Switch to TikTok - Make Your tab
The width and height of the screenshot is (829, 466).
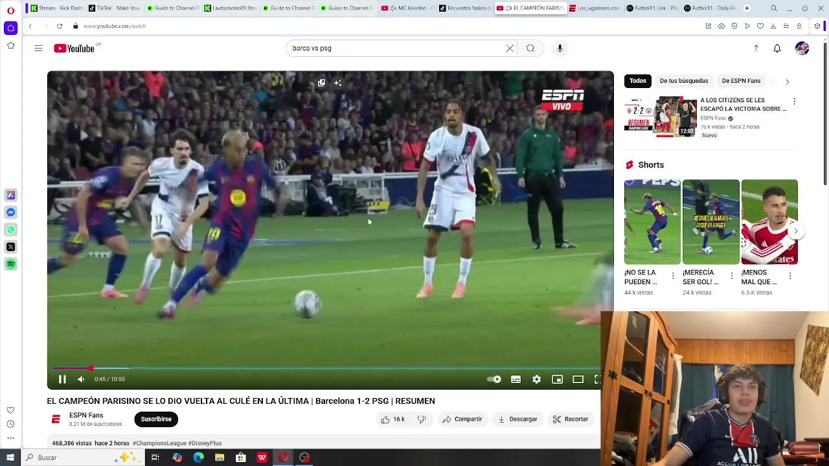tap(115, 8)
